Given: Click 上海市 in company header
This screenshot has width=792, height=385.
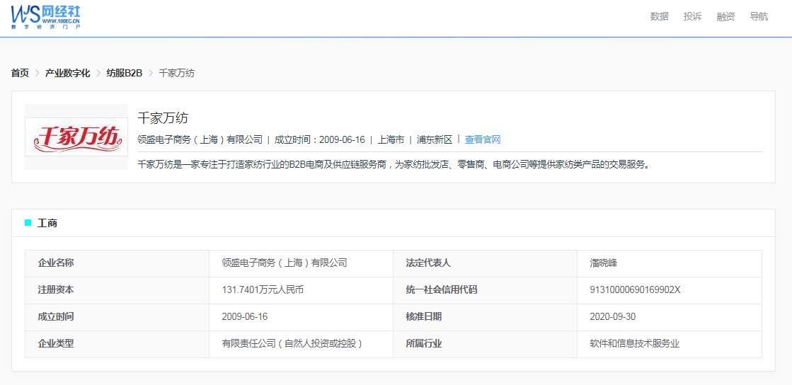Looking at the screenshot, I should coord(391,139).
